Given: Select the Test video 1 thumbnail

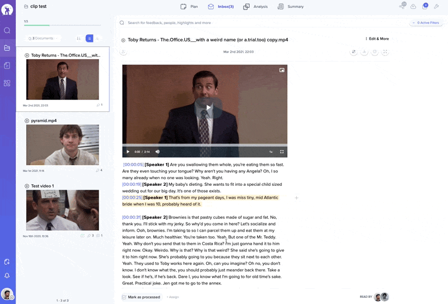Looking at the screenshot, I should click(63, 211).
